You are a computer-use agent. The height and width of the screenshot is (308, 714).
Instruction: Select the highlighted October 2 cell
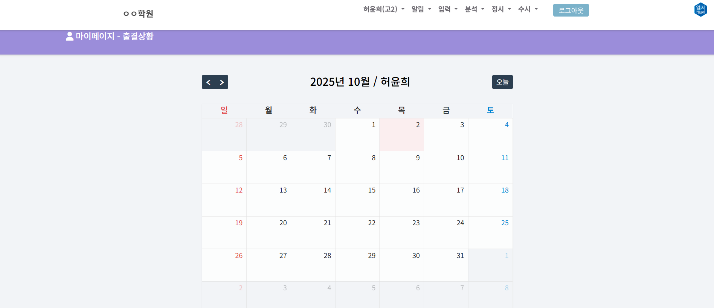point(401,135)
